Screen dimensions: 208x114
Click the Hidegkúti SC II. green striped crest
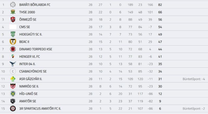coord(13,34)
